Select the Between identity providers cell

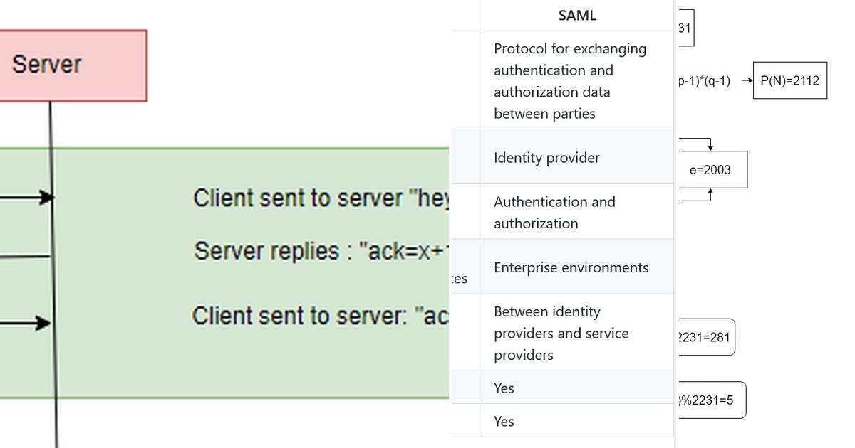point(577,332)
